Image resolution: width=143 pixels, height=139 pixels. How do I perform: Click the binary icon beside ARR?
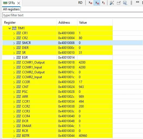(18, 97)
